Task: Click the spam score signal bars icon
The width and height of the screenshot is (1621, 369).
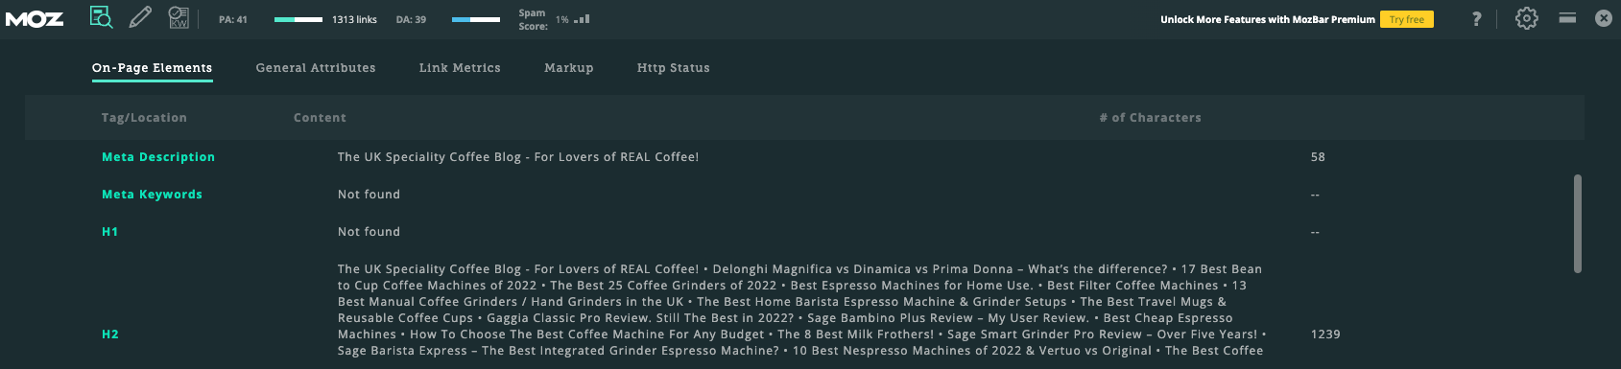Action: tap(582, 19)
